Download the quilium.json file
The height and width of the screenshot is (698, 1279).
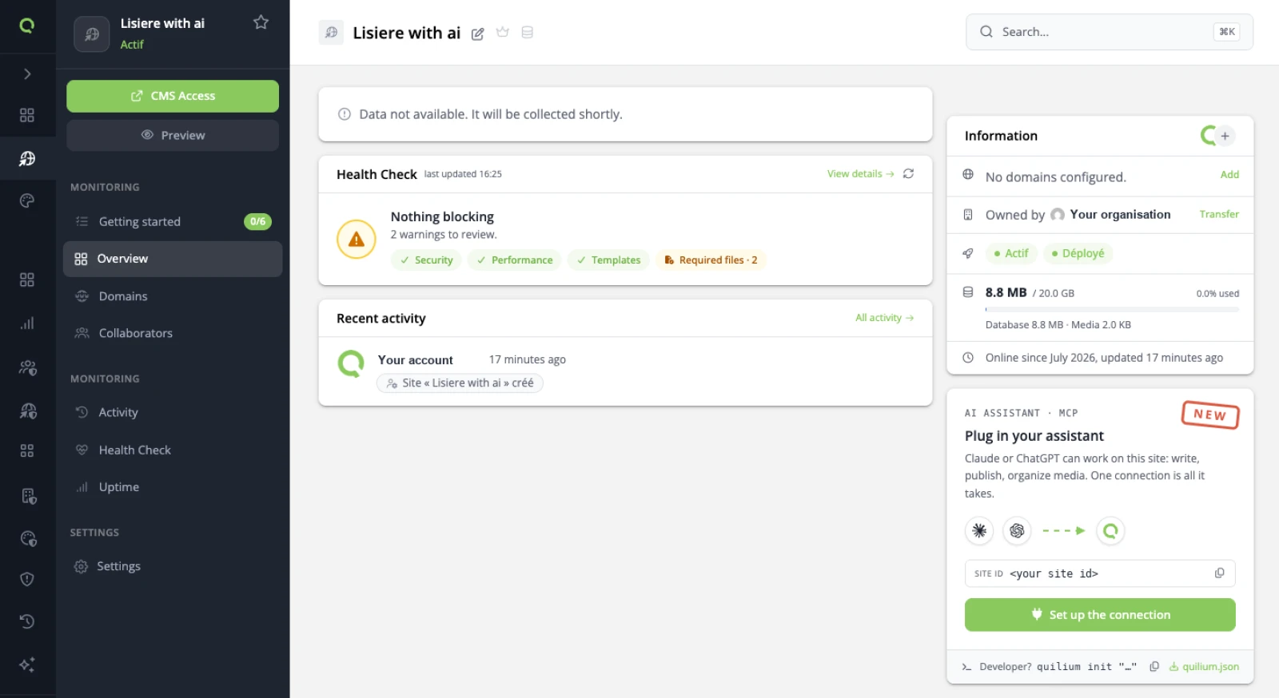coord(1204,667)
